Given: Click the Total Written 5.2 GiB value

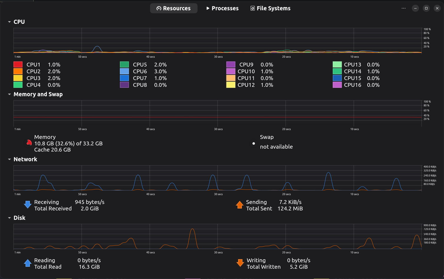Looking at the screenshot, I should [299, 267].
